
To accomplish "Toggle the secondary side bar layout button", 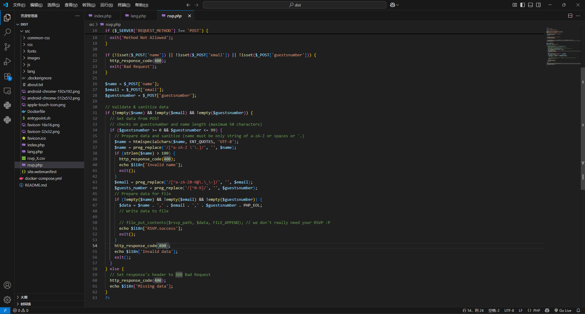I will (538, 5).
